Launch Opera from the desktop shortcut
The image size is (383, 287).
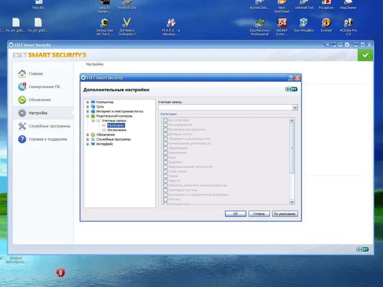click(60, 272)
